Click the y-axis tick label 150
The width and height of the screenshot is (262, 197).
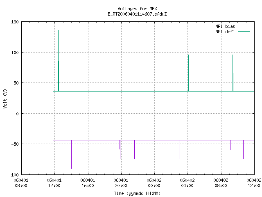click(15, 22)
